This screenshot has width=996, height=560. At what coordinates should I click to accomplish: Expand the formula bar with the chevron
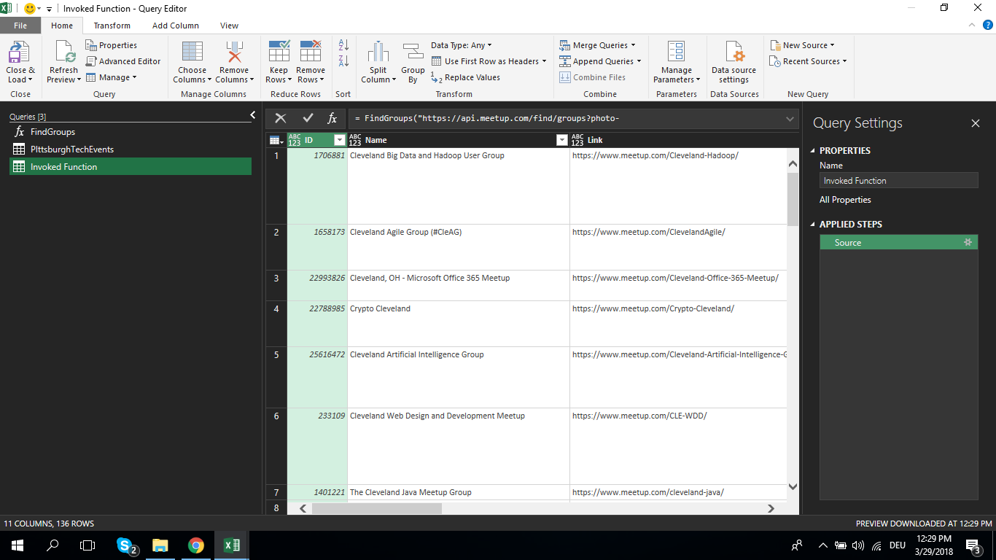coord(790,119)
